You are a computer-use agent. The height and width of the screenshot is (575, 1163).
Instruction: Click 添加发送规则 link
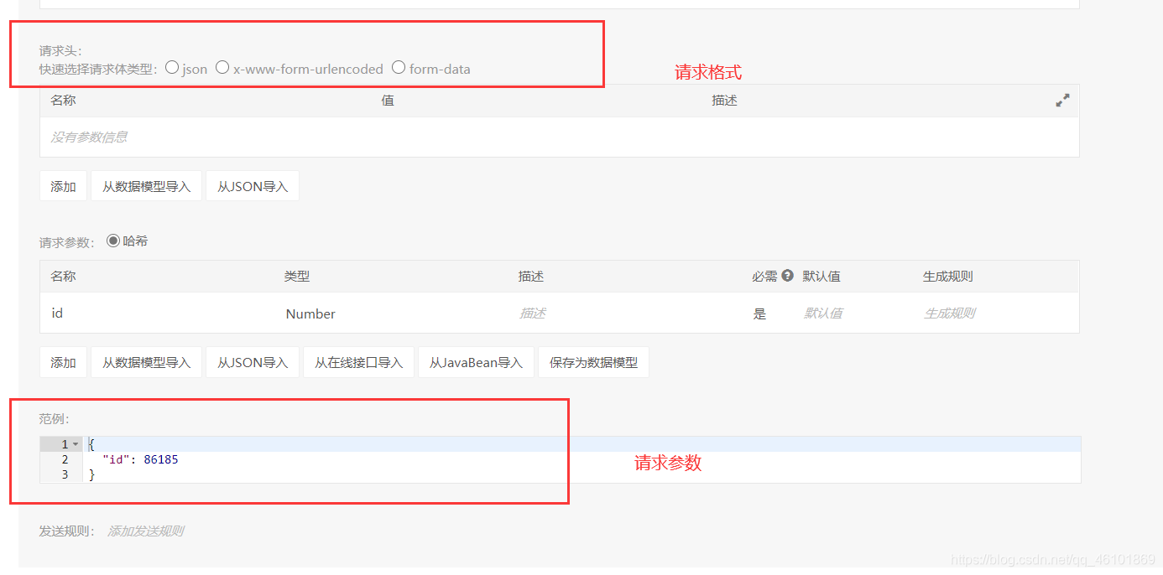pyautogui.click(x=145, y=531)
